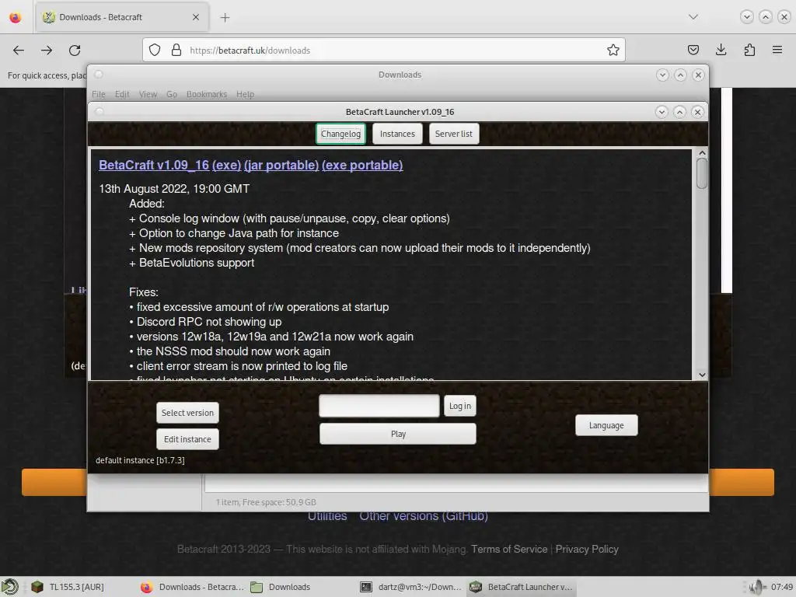The image size is (796, 597).
Task: Open the system start menu icon
Action: pyautogui.click(x=9, y=587)
